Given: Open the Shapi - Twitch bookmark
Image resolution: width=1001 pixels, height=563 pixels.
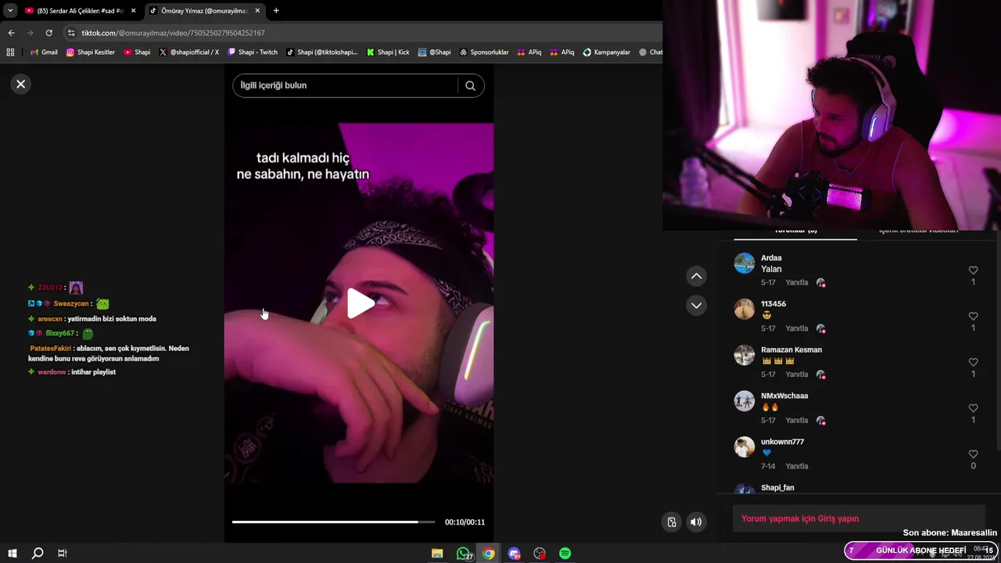Looking at the screenshot, I should click(x=253, y=52).
